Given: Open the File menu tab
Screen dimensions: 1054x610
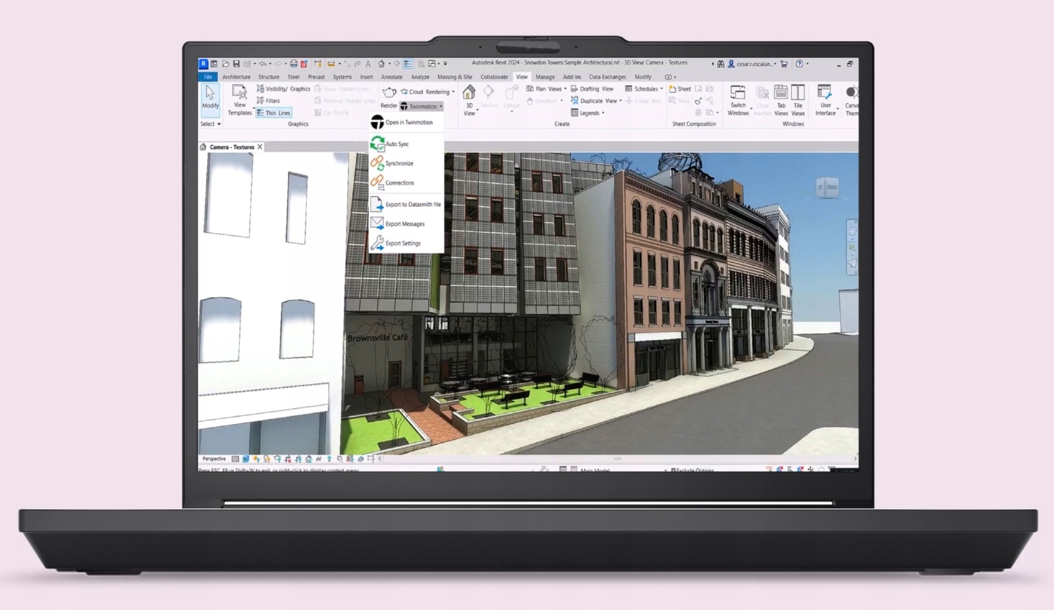Looking at the screenshot, I should 208,77.
